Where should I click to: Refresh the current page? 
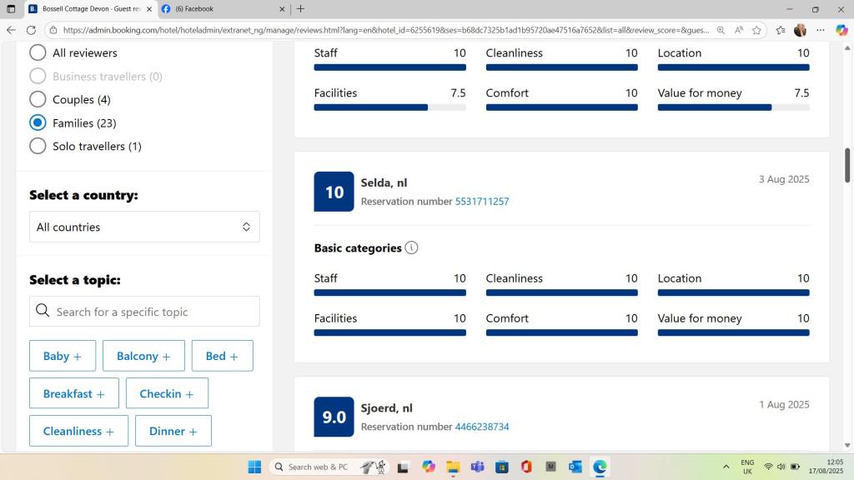click(x=31, y=30)
